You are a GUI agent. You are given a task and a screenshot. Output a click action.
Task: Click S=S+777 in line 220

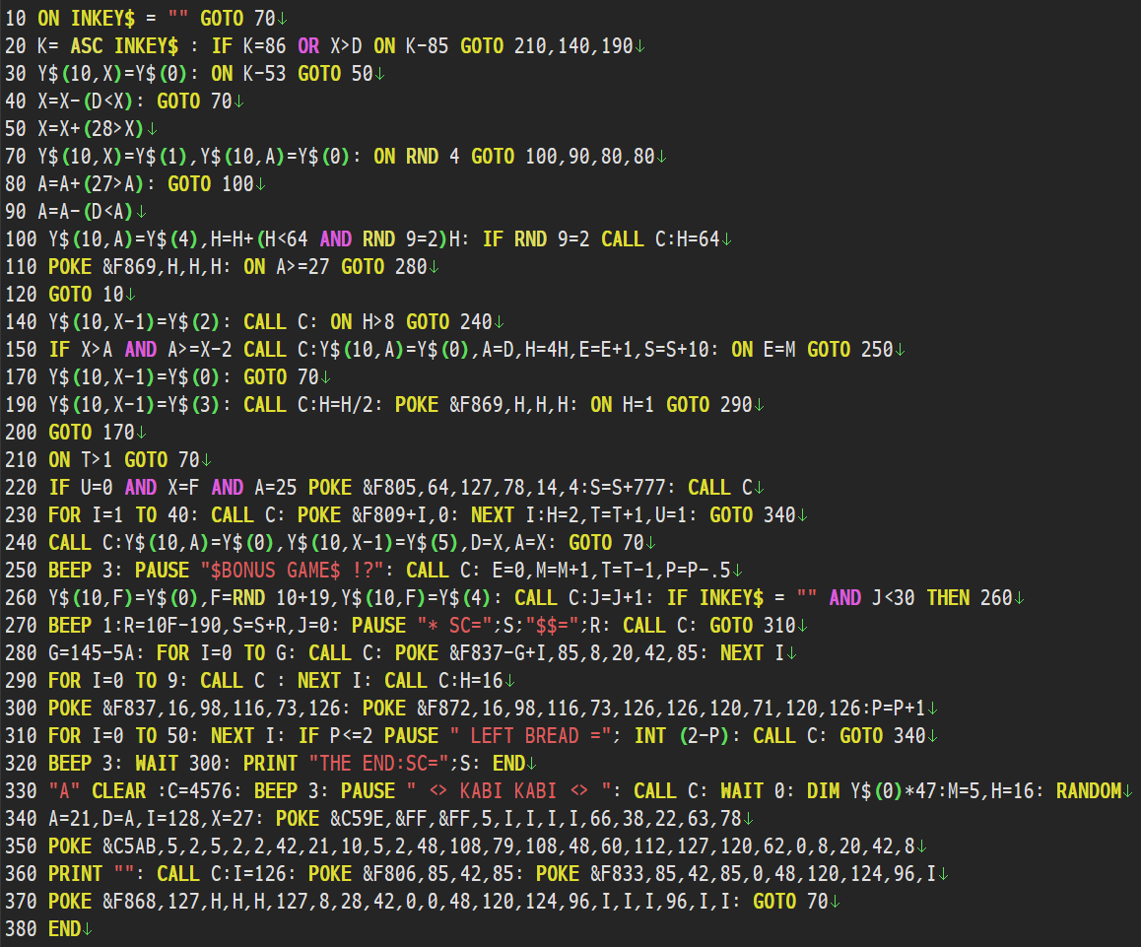(x=629, y=487)
